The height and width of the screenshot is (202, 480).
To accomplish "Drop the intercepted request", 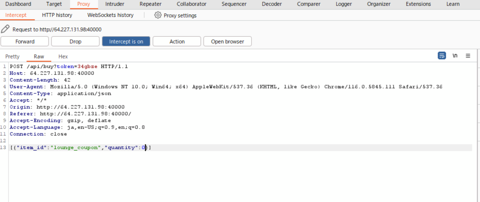I will point(75,41).
